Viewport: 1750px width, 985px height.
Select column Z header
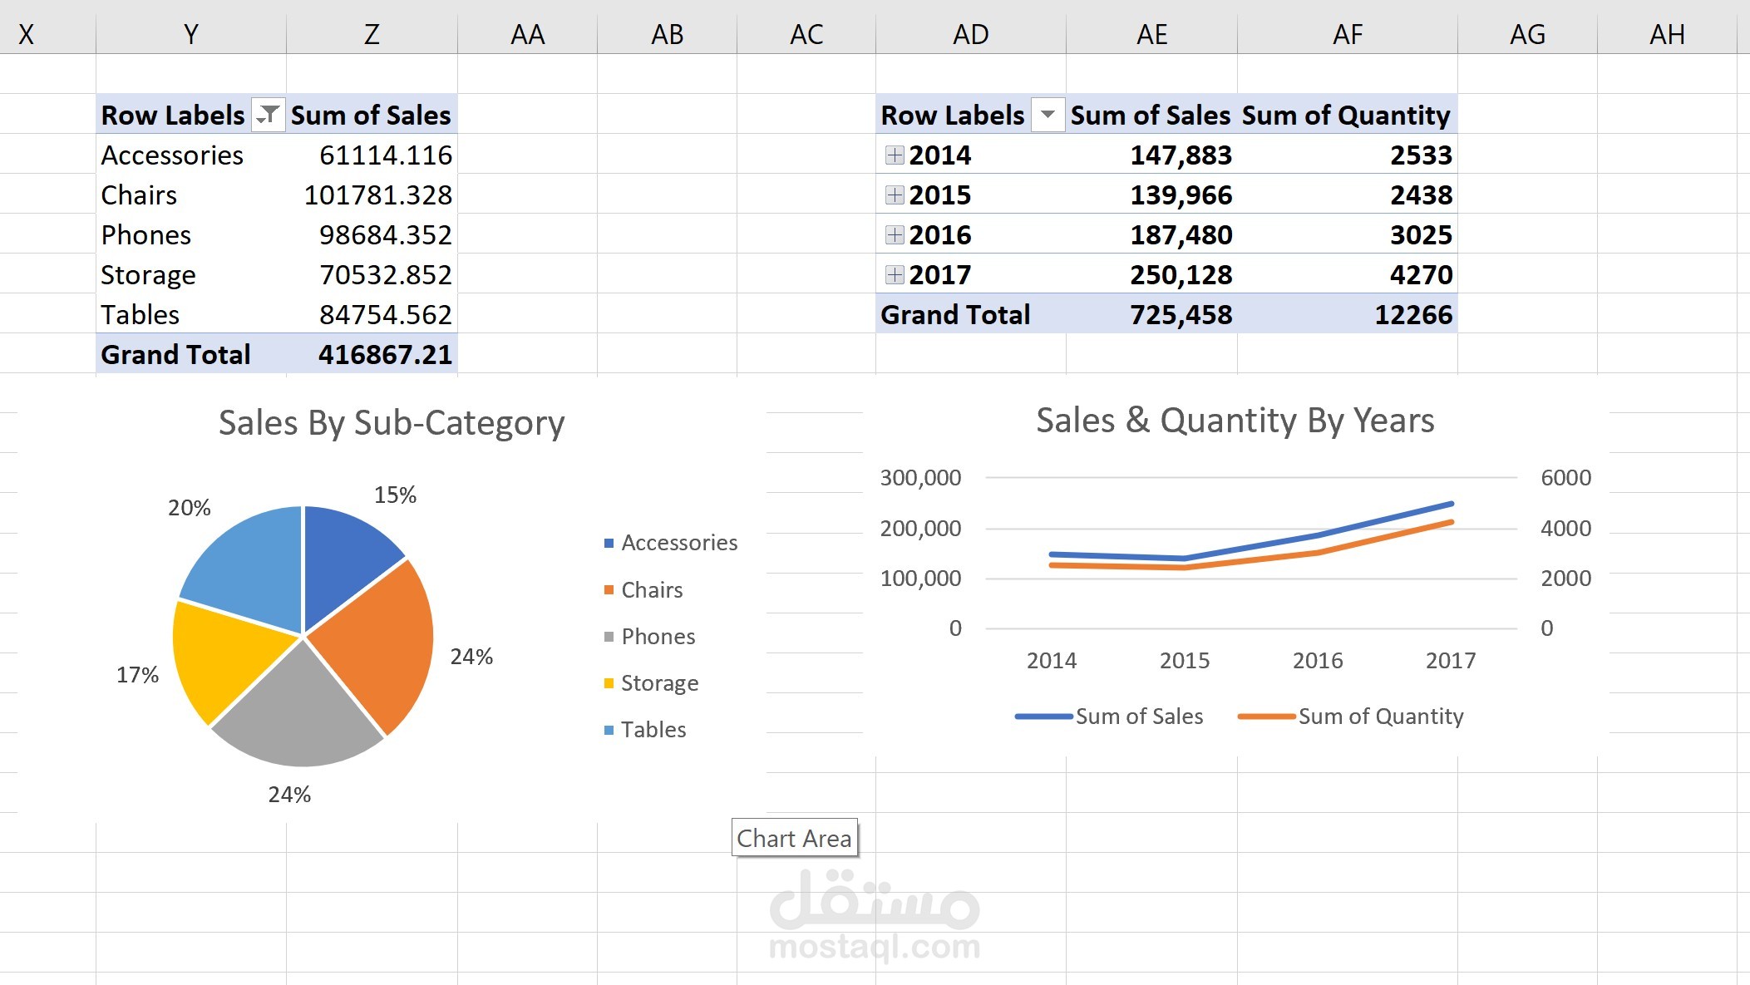pos(372,34)
